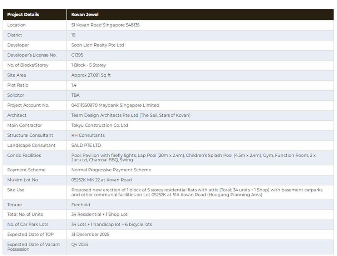
Task: Select the 1 Block - 5 Storey value
Action: [89, 65]
